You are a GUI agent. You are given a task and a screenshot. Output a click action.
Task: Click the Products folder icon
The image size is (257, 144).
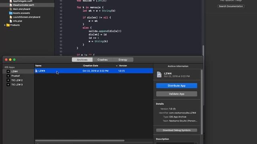[x=8, y=25]
